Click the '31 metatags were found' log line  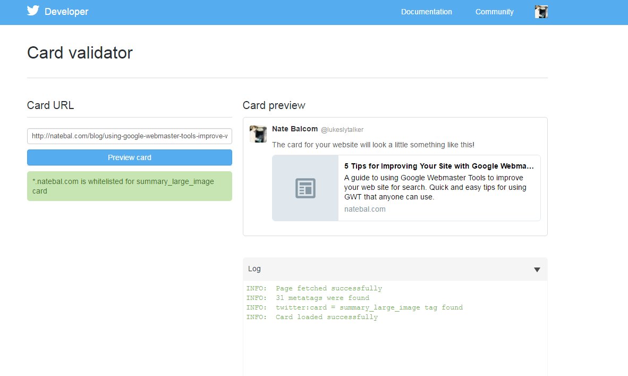308,298
